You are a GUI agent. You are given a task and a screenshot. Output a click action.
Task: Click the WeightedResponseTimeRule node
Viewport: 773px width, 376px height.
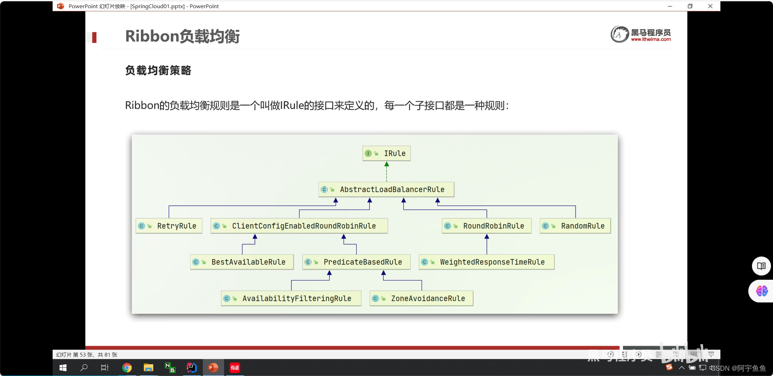pos(486,262)
